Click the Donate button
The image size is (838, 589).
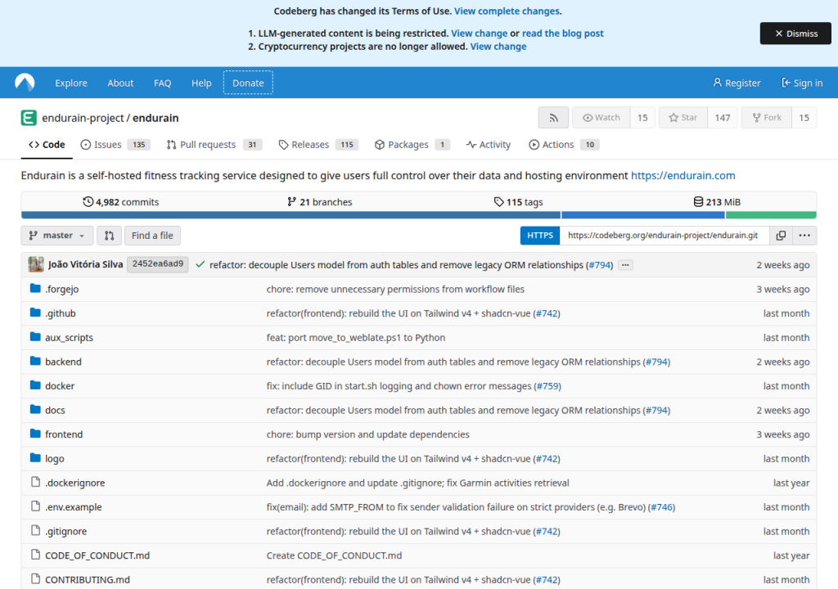click(x=248, y=83)
